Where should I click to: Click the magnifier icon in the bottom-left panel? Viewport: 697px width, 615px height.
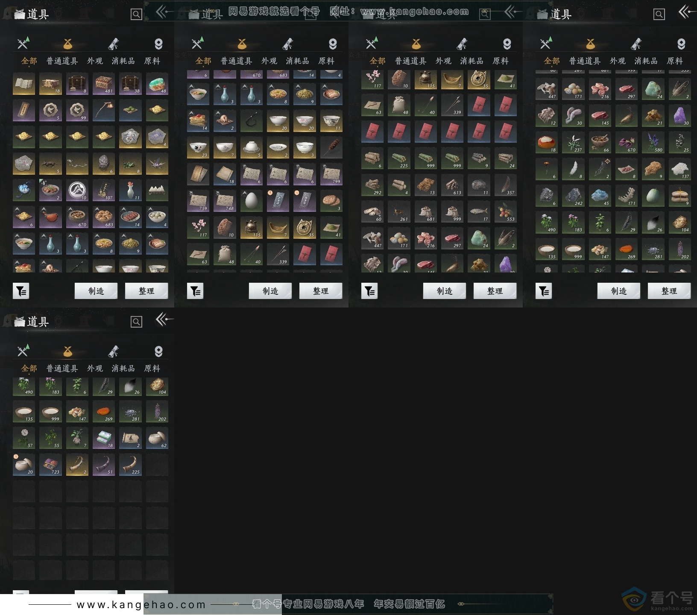[136, 322]
